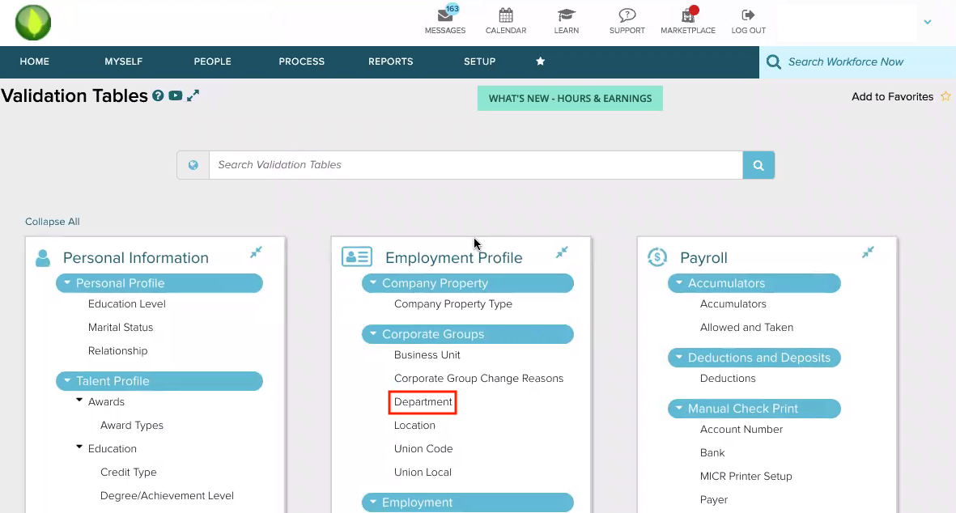Open the Calendar icon

pyautogui.click(x=505, y=15)
